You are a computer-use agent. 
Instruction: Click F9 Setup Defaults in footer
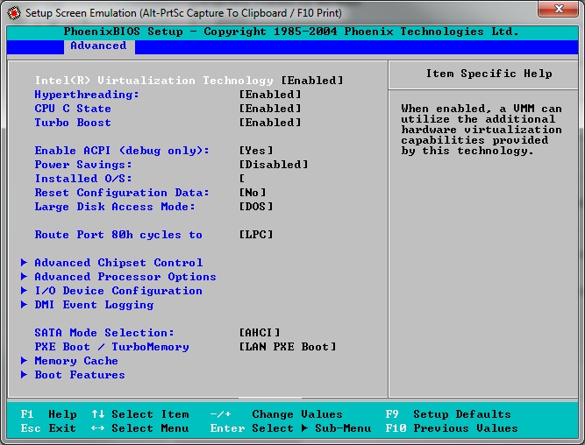click(448, 414)
